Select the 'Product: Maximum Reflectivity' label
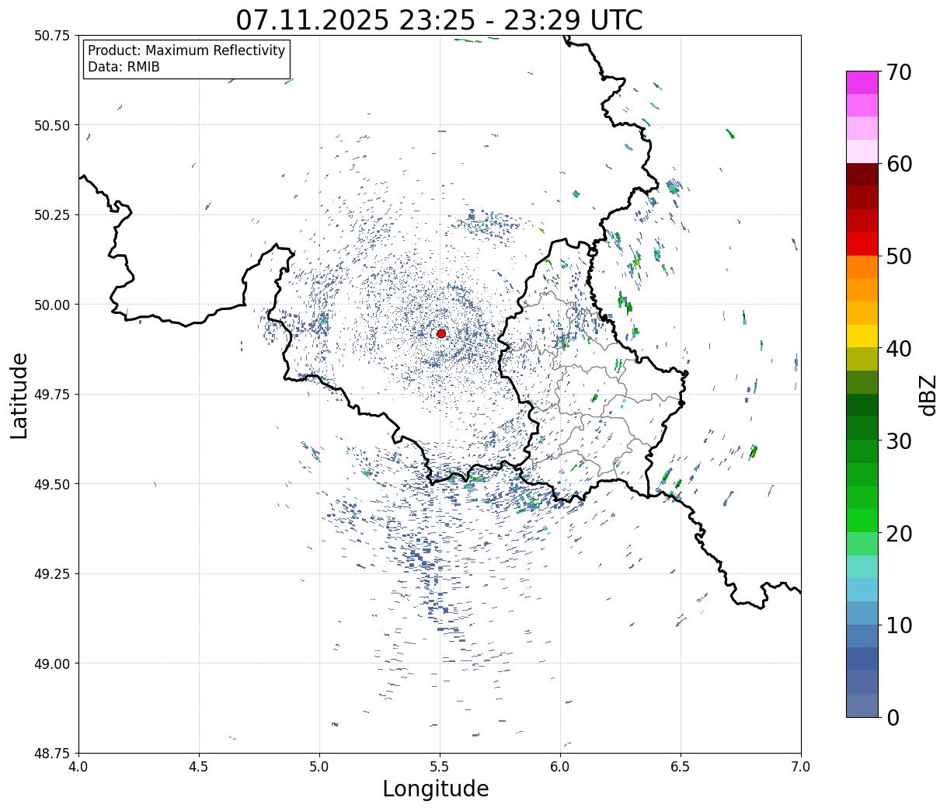Screen dimensions: 947x808 tap(186, 50)
